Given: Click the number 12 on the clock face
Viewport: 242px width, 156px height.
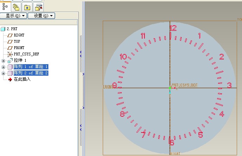Looking at the screenshot, I should click(x=173, y=28).
